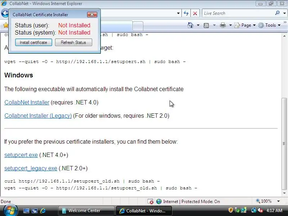Screen dimensions: 288x216
Task: Expand the address bar history dropdown
Action: point(178,13)
